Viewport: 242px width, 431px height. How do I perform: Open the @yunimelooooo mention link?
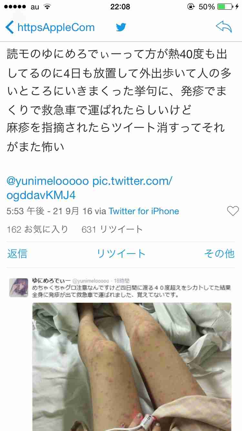pyautogui.click(x=47, y=181)
